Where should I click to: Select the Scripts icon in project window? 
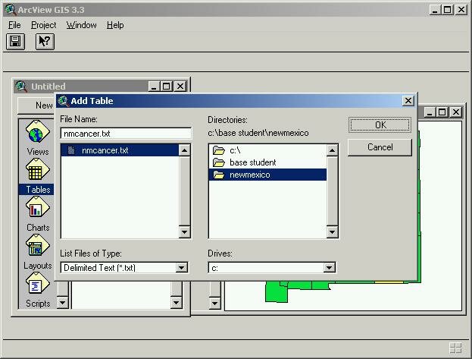coord(38,284)
